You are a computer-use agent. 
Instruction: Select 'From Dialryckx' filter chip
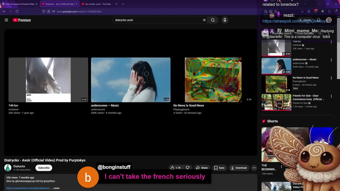click(x=305, y=33)
